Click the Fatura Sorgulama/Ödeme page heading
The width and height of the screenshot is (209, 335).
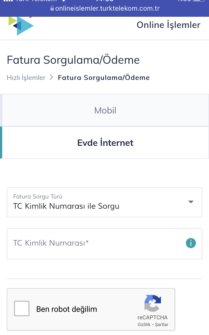[x=73, y=60]
